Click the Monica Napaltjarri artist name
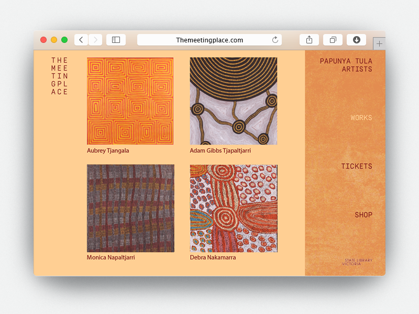The image size is (419, 314). (x=111, y=257)
